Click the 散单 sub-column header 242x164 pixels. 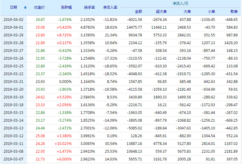[234, 12]
